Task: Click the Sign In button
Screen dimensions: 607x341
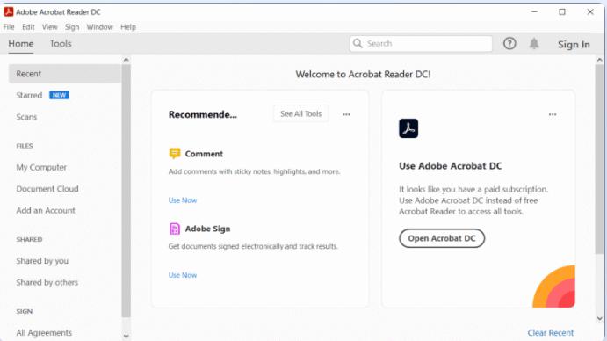Action: [574, 45]
